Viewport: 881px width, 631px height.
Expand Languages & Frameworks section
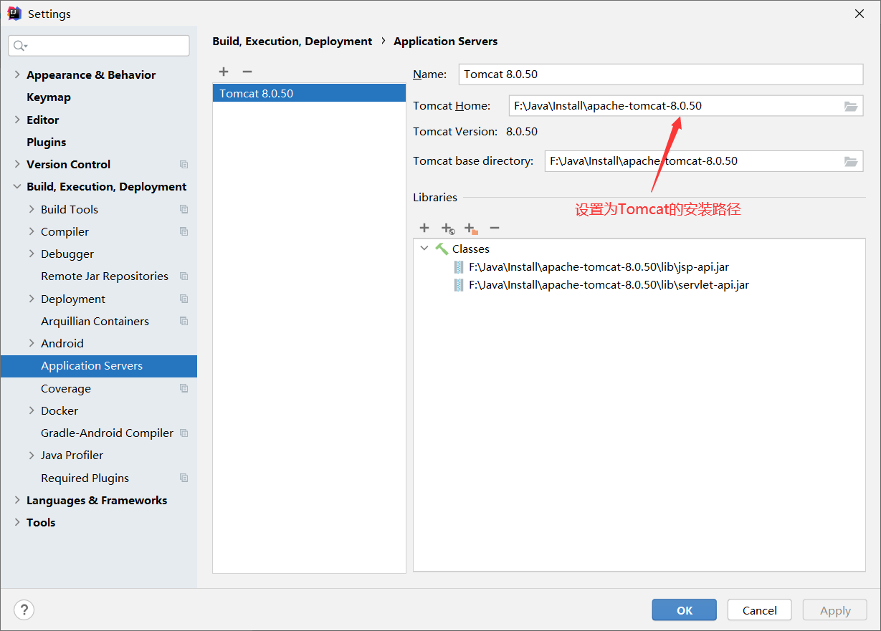tap(17, 500)
